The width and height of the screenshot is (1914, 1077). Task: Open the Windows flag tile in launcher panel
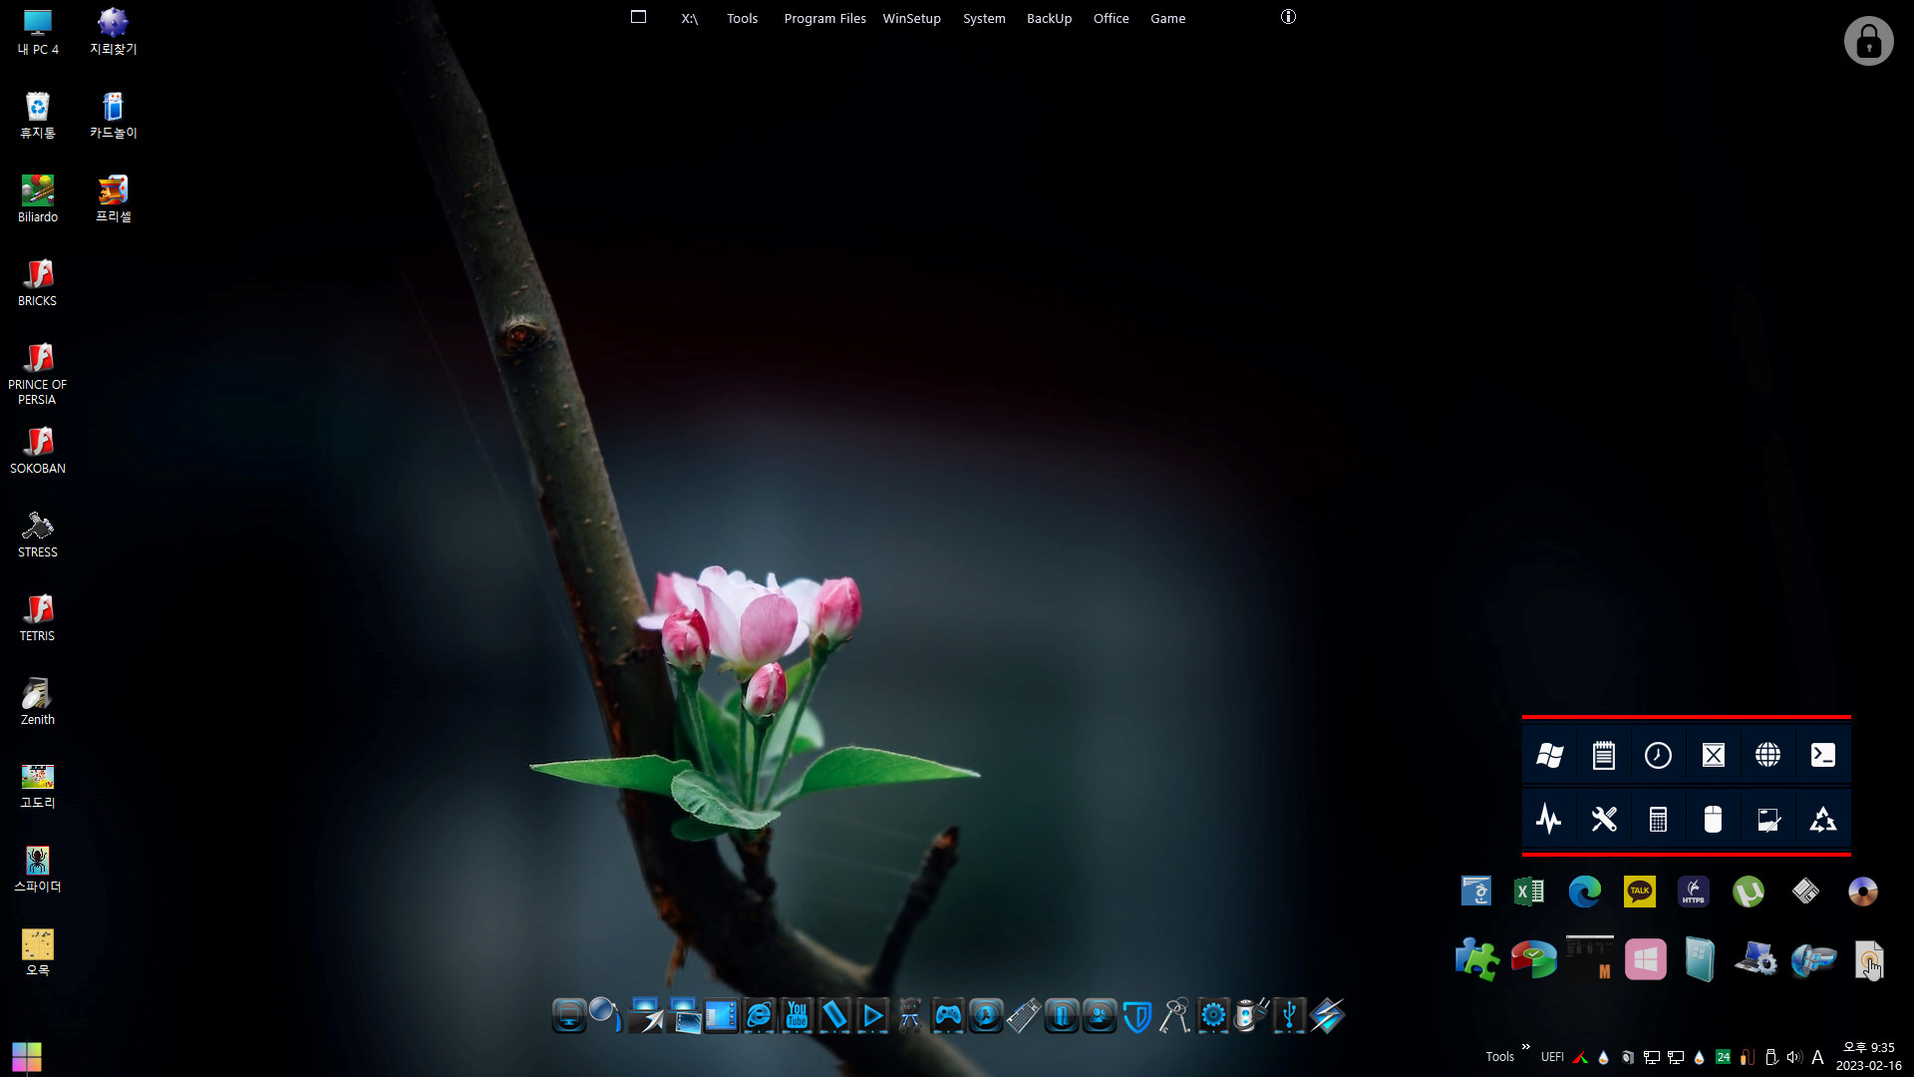pyautogui.click(x=1549, y=755)
